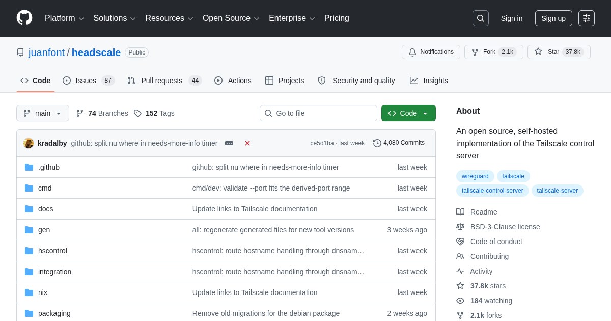Open the Pricing page
The width and height of the screenshot is (611, 321).
coord(337,18)
